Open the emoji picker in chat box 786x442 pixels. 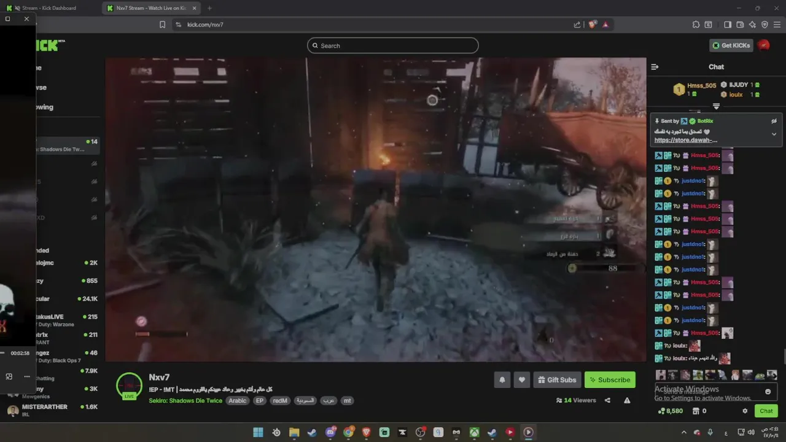click(768, 392)
